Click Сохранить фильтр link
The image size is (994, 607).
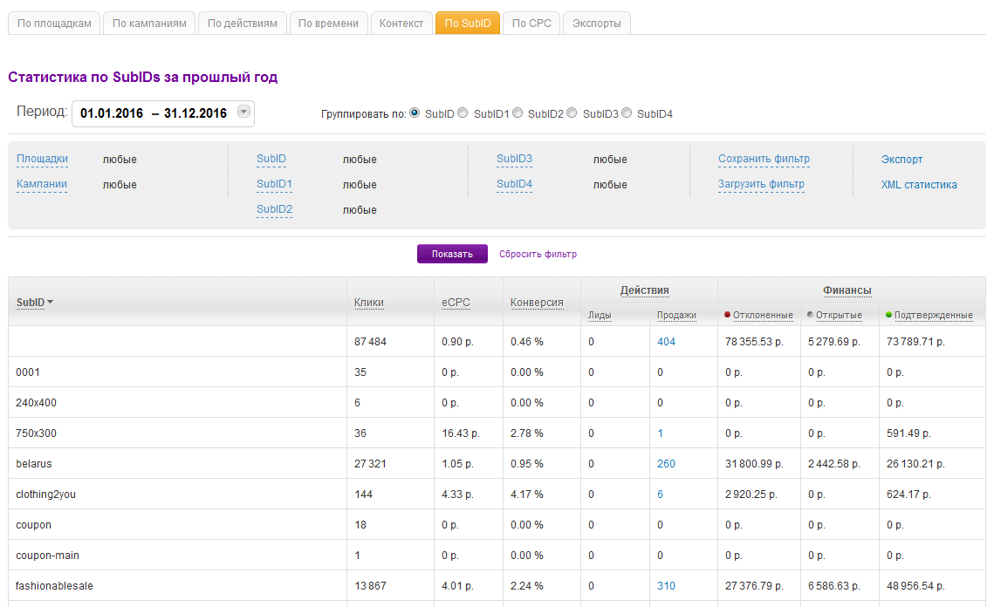[764, 159]
